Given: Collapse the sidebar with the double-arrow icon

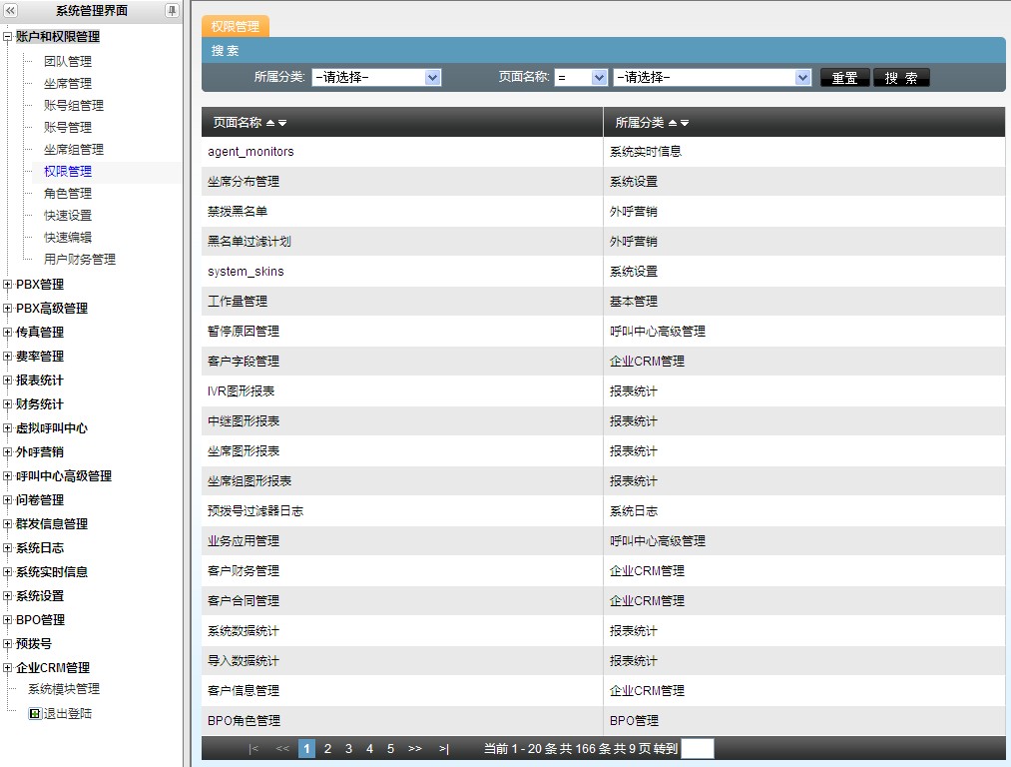Looking at the screenshot, I should point(11,11).
